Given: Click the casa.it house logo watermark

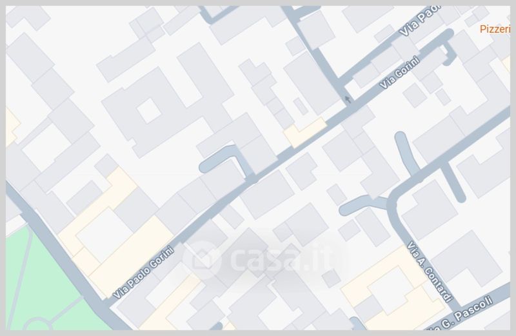Looking at the screenshot, I should (202, 260).
